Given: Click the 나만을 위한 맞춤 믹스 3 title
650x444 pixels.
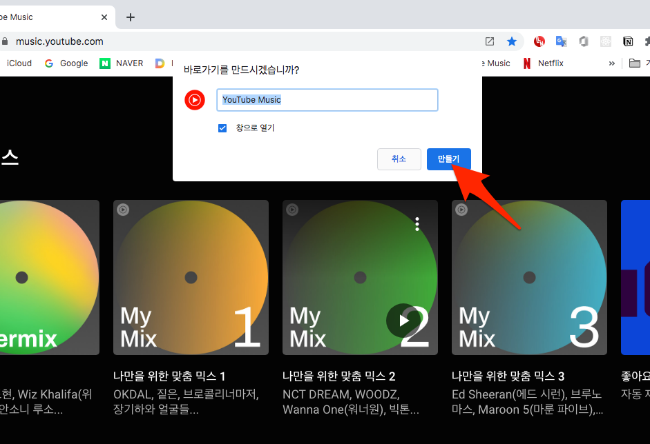Looking at the screenshot, I should (x=508, y=376).
